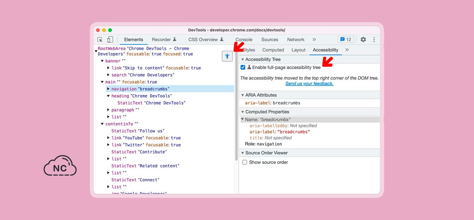This screenshot has height=220, width=474.
Task: Collapse the main focusable node
Action: click(x=102, y=82)
